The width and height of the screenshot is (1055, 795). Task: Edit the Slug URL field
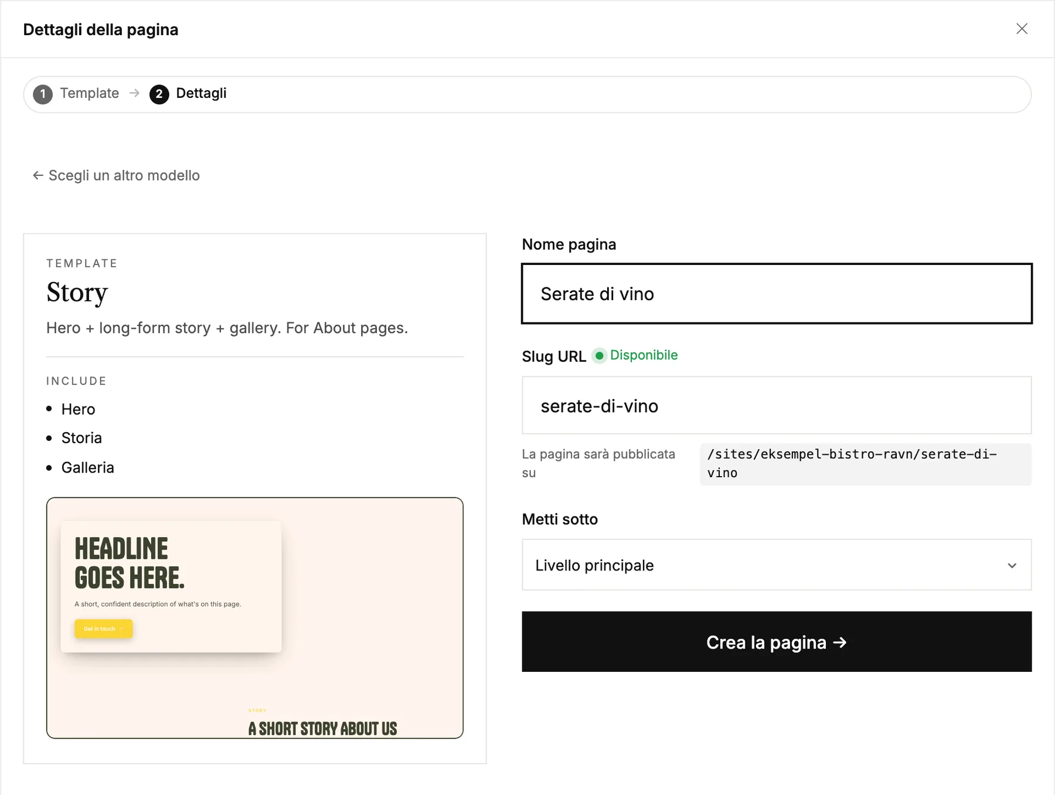click(777, 406)
